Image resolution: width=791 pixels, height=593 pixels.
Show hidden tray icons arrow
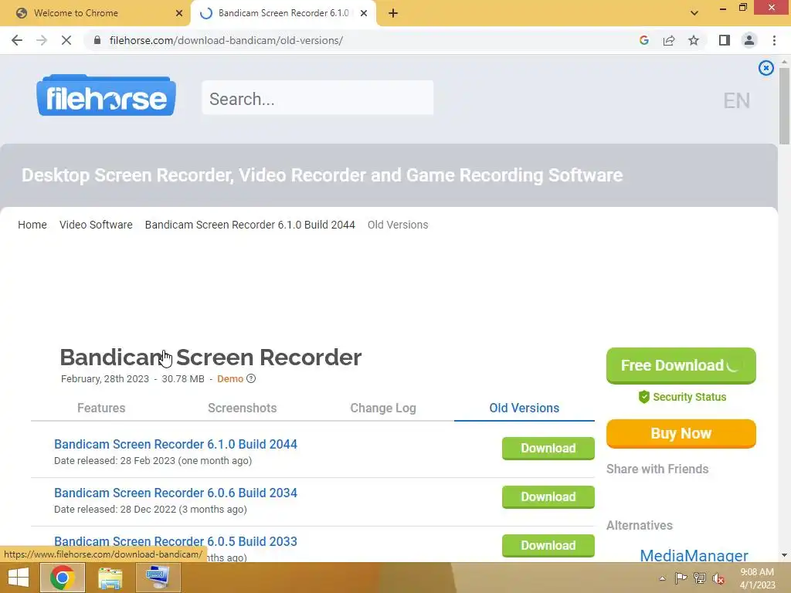pos(662,578)
